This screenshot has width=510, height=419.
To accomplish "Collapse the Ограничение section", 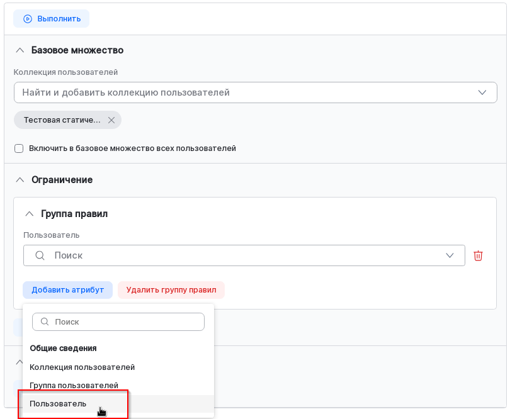I will 20,180.
